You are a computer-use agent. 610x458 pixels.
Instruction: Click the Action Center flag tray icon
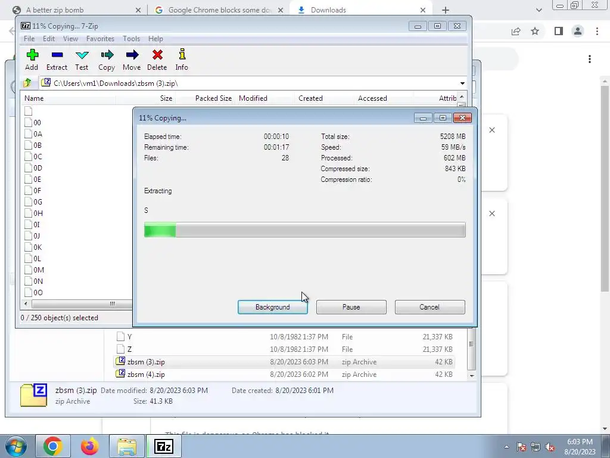521,447
